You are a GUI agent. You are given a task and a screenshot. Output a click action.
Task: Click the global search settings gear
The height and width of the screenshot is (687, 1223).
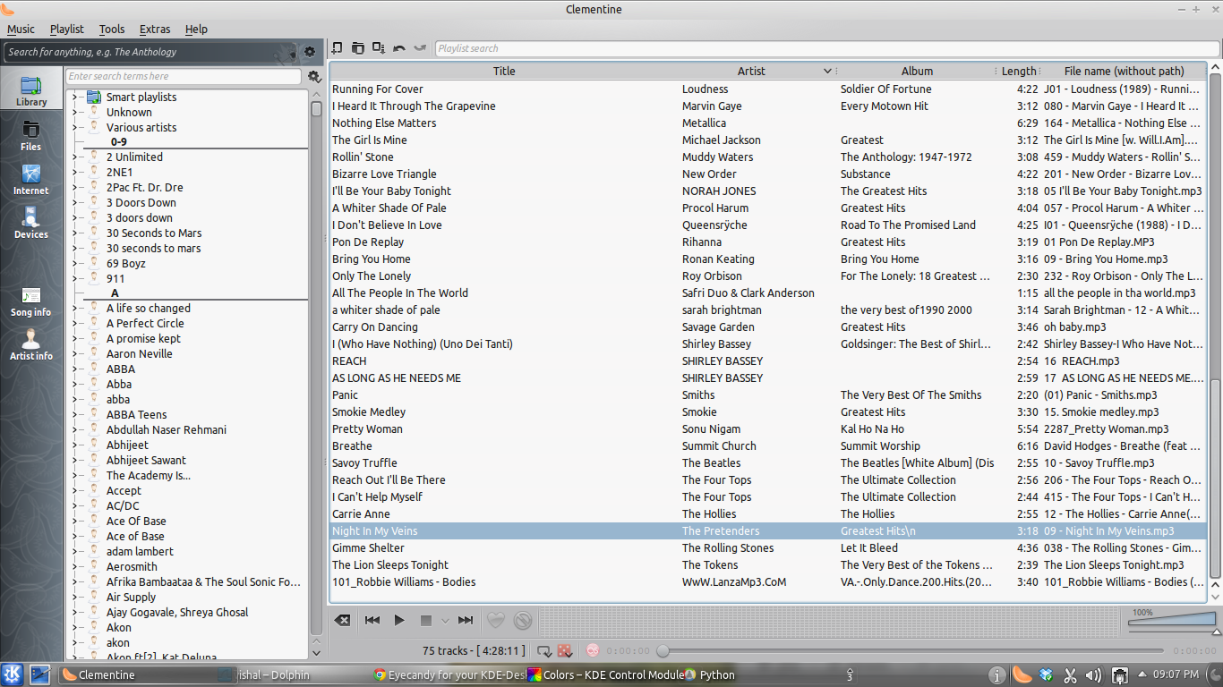(x=310, y=52)
